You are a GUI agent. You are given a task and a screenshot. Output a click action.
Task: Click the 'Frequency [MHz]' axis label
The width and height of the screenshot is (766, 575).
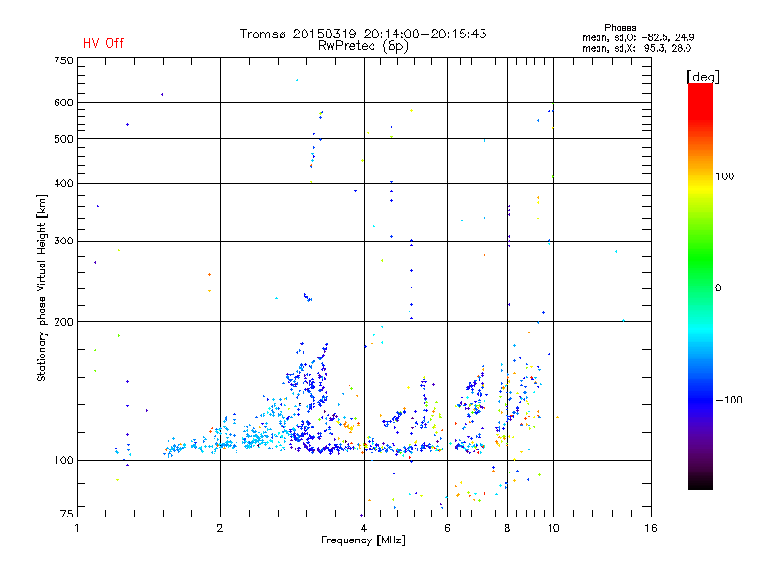(363, 540)
